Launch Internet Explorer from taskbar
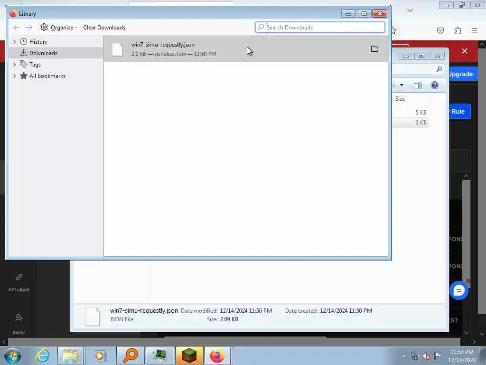 42,355
